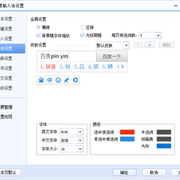This screenshot has width=180, height=180.
Task: Click the pen handwriting icon
Action: [x=66, y=80]
